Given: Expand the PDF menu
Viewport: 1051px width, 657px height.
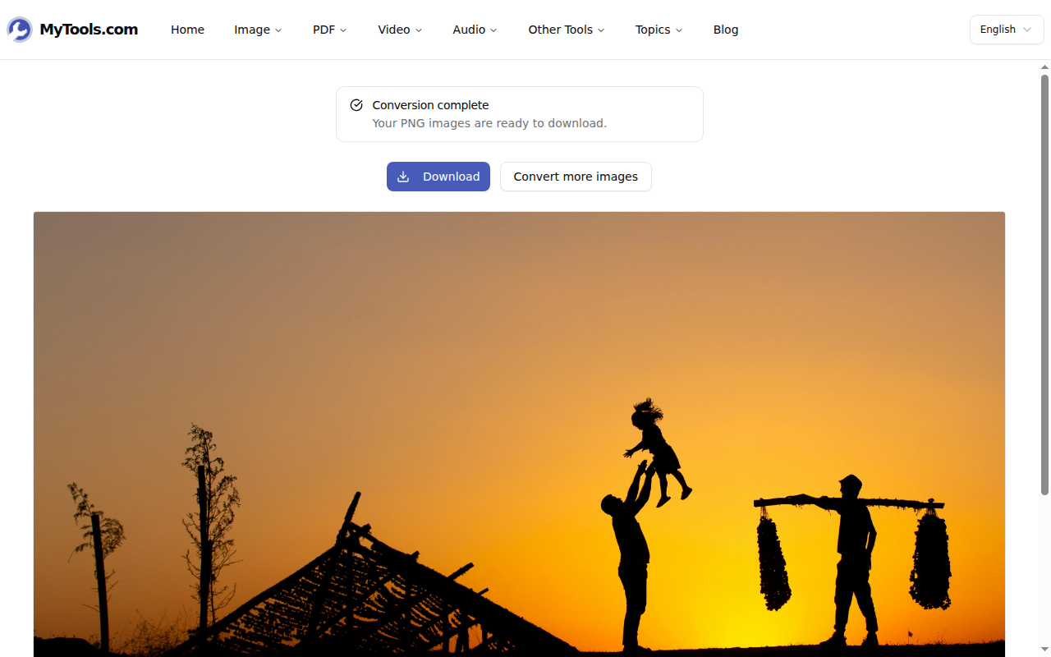Looking at the screenshot, I should coord(329,30).
